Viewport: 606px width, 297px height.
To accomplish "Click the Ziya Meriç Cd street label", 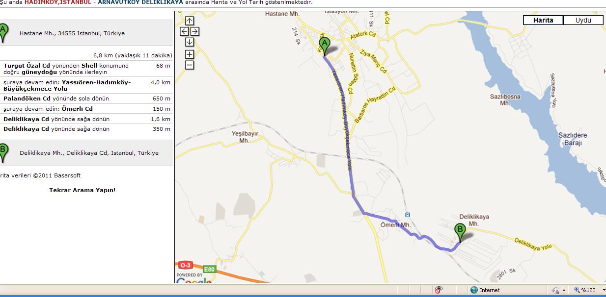I will 374,61.
